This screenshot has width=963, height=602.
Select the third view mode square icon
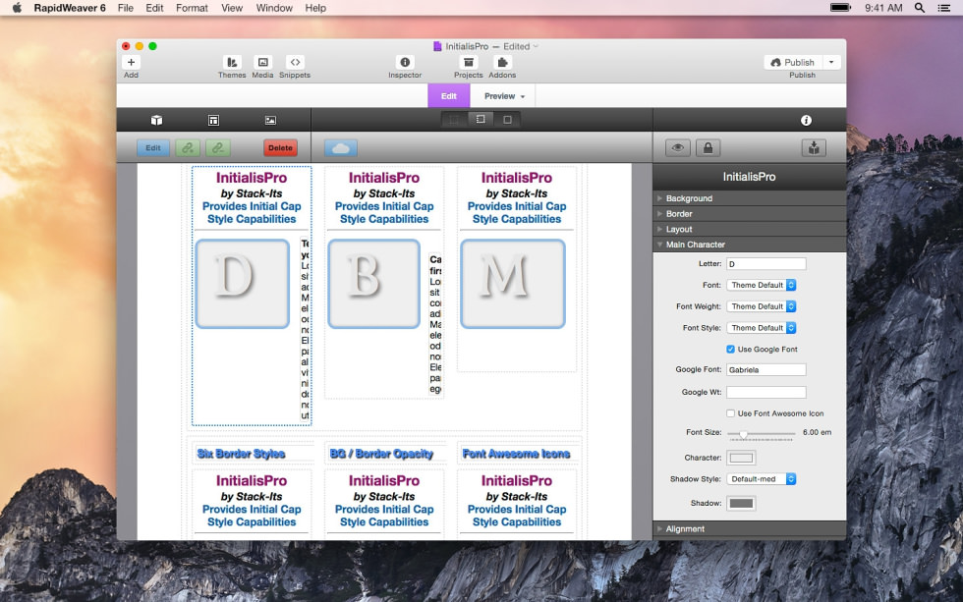[507, 120]
